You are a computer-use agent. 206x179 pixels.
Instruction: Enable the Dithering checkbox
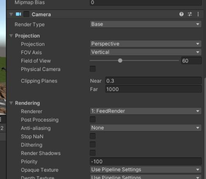[x=93, y=145]
